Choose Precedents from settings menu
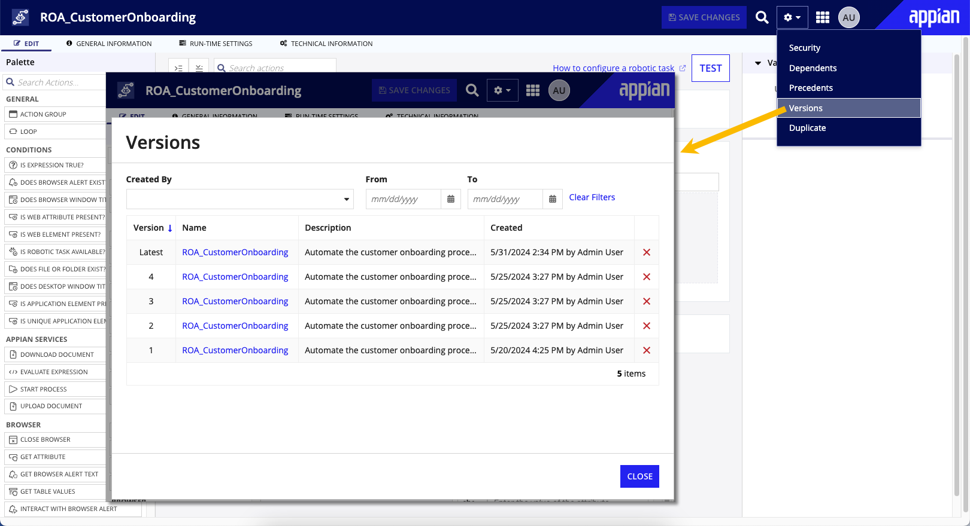 [848, 88]
